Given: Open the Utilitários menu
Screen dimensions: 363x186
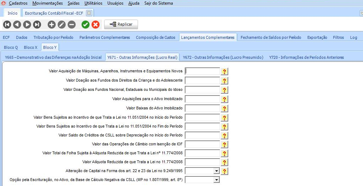Looking at the screenshot, I should pyautogui.click(x=93, y=3).
